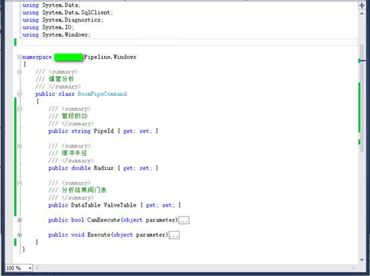Click using System.IO line
This screenshot has height=276, width=370.
tap(48, 27)
